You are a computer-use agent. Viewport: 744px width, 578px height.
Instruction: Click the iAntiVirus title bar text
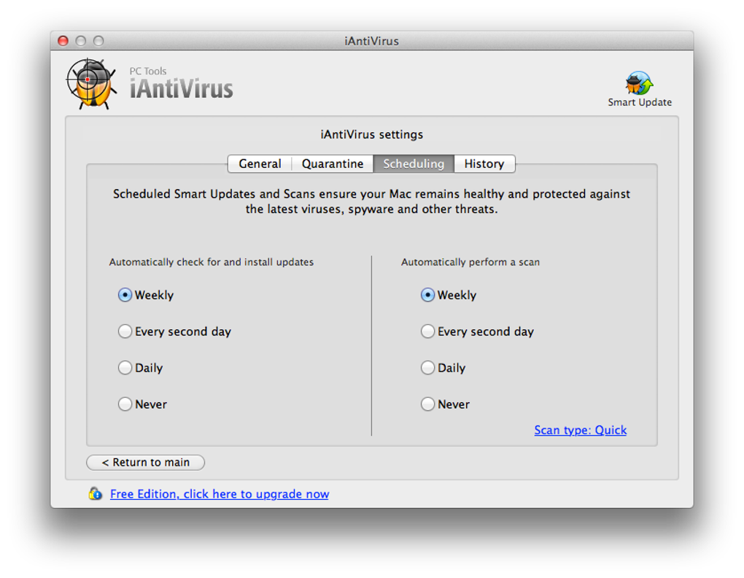tap(371, 42)
